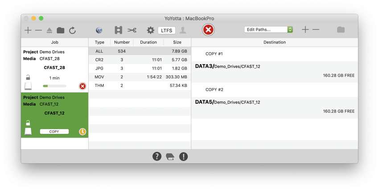Select the scissors cut icon
Image resolution: width=379 pixels, height=191 pixels.
pyautogui.click(x=132, y=30)
